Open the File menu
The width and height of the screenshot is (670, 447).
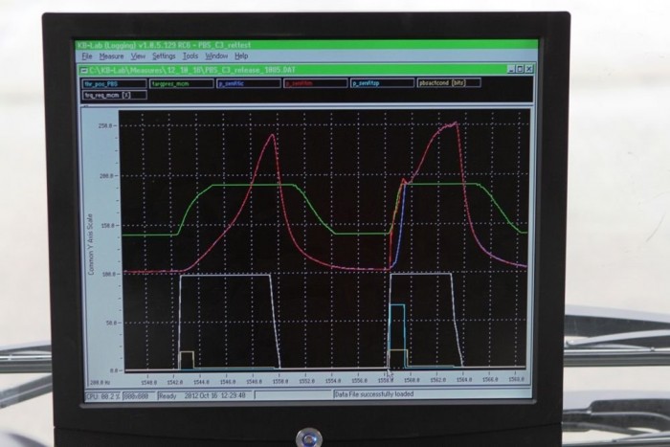click(87, 56)
